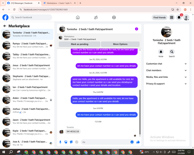Expand Customize chat section
This screenshot has height=155, width=194.
pos(166,64)
